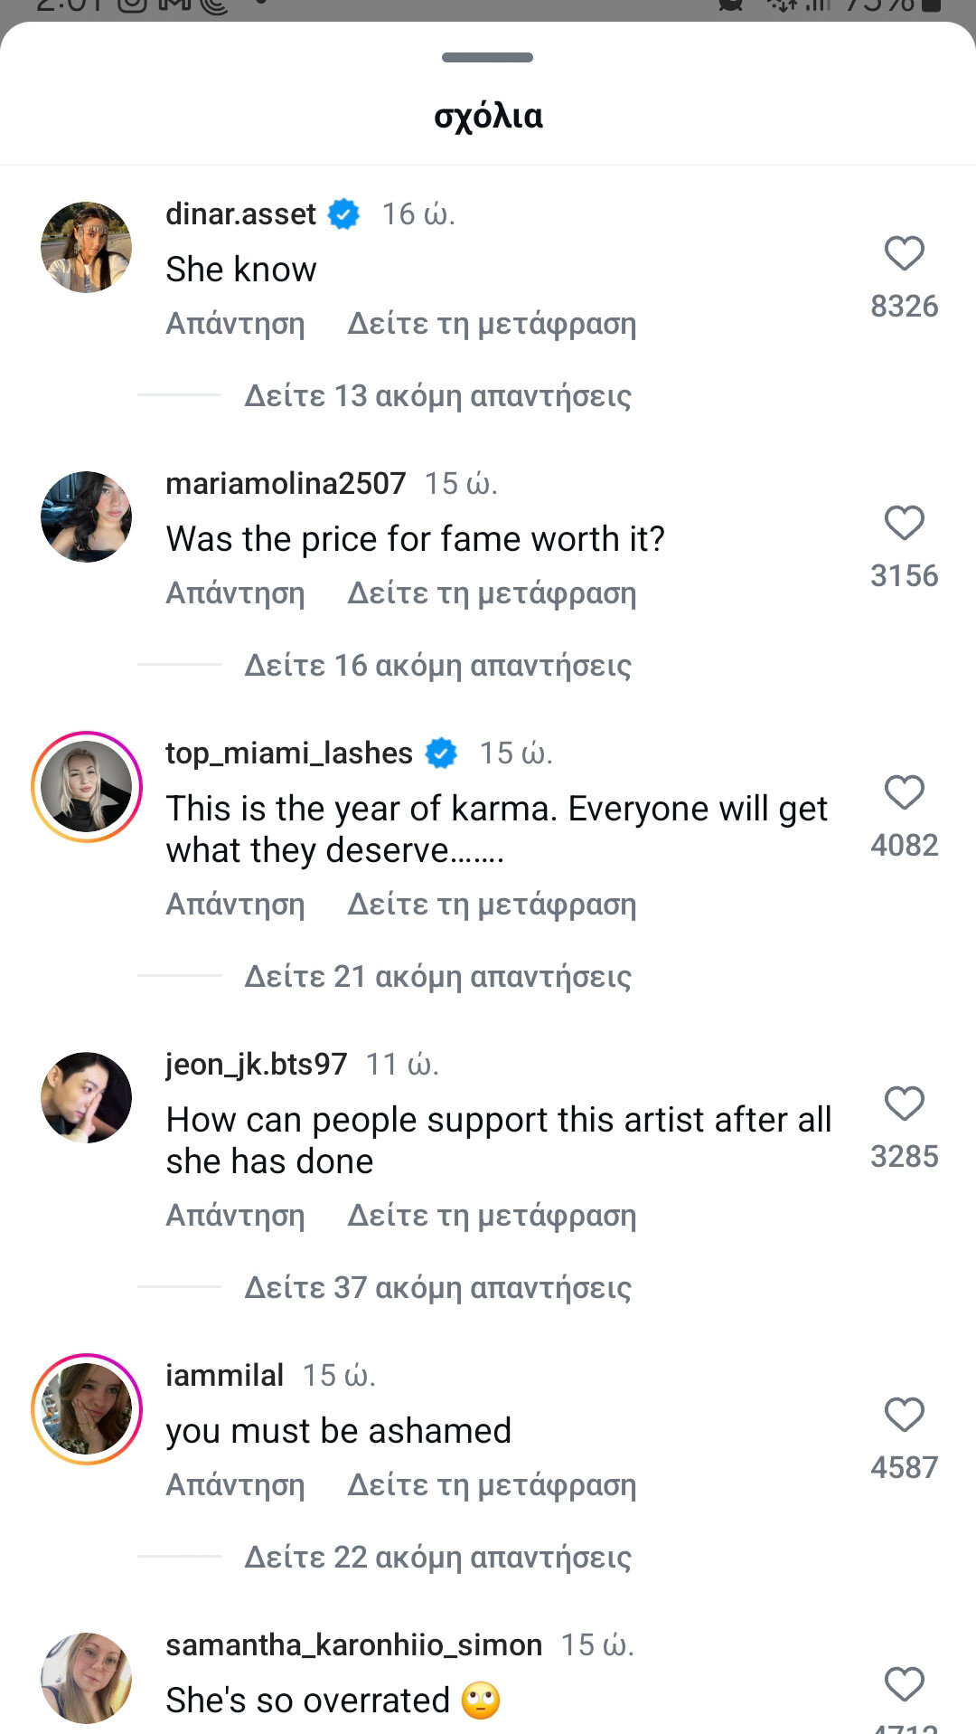Reply to the "She know" comment
Image resolution: width=976 pixels, height=1734 pixels.
[x=235, y=324]
